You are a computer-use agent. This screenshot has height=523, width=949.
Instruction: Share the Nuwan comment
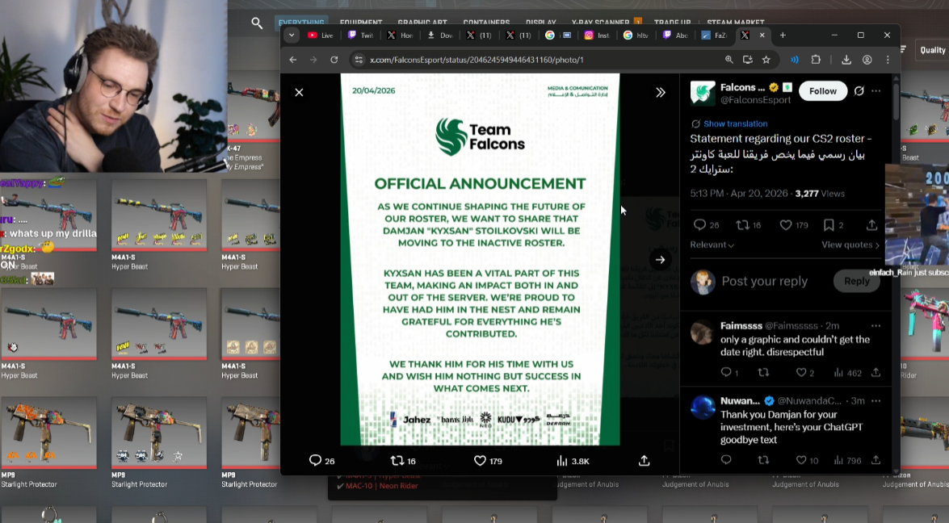pyautogui.click(x=876, y=461)
